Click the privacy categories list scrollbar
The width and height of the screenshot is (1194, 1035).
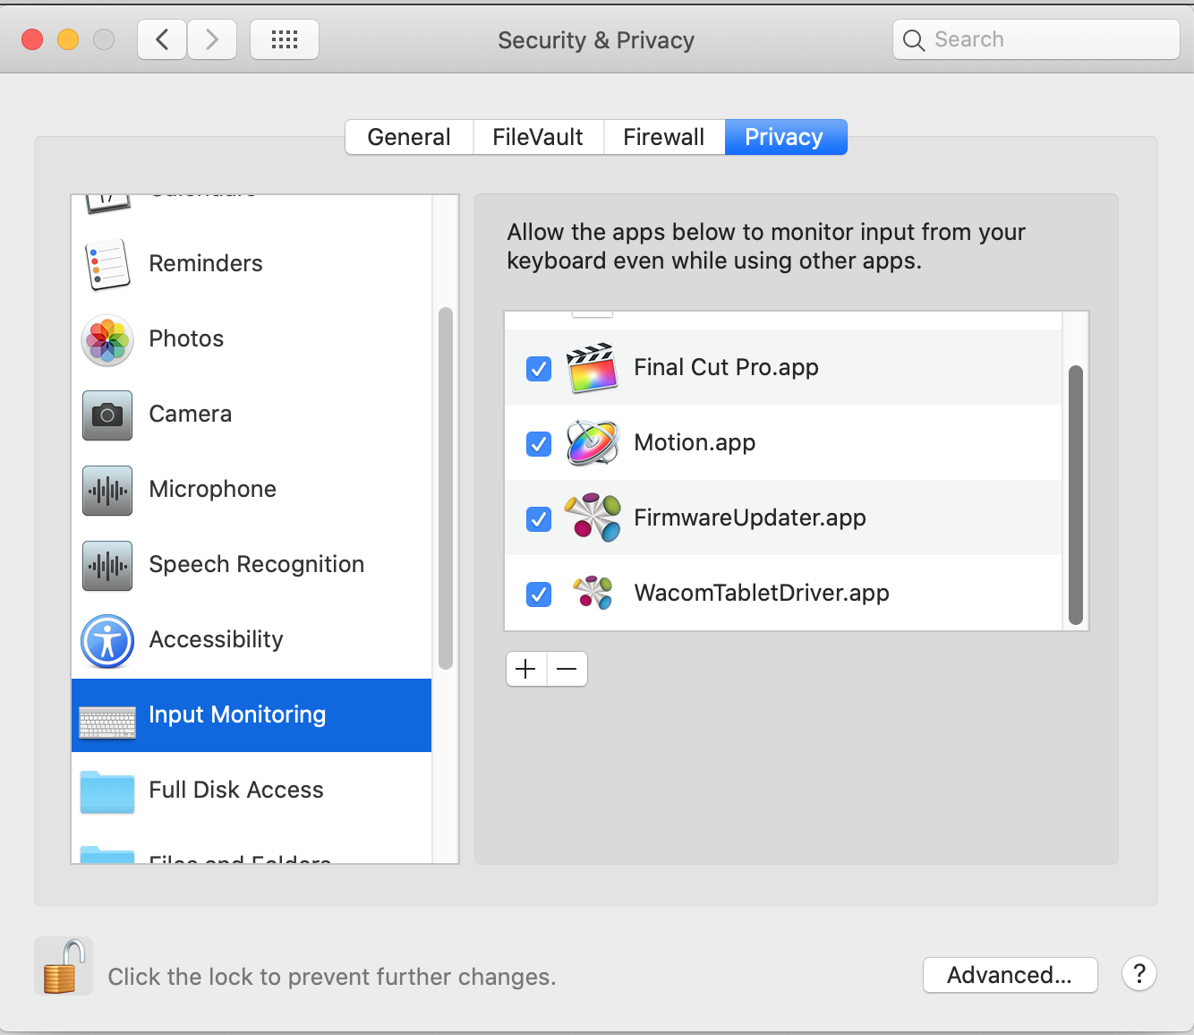(x=446, y=489)
